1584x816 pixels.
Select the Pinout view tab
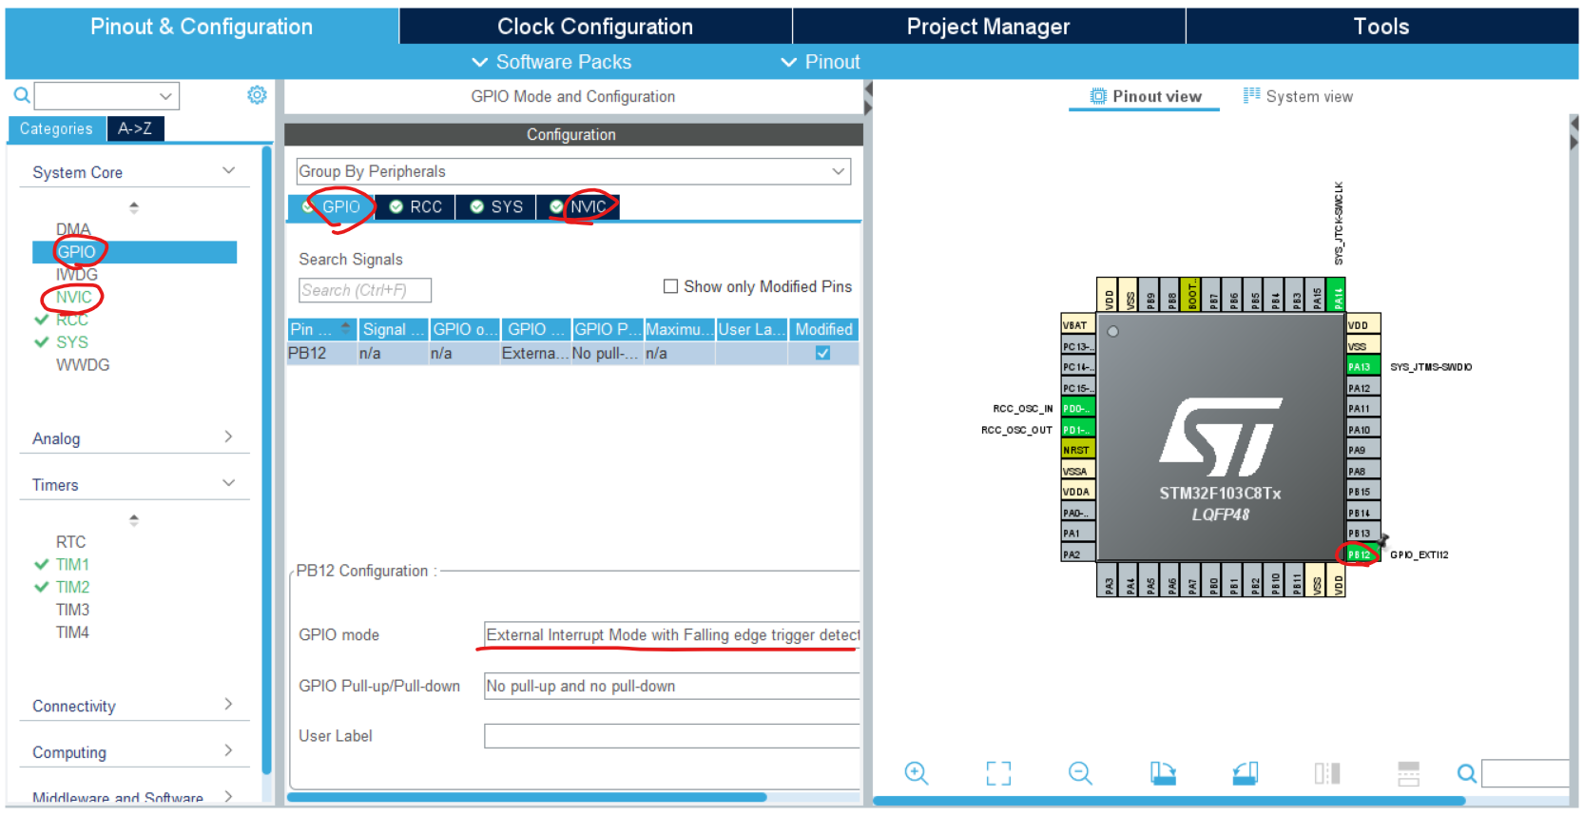(1145, 96)
